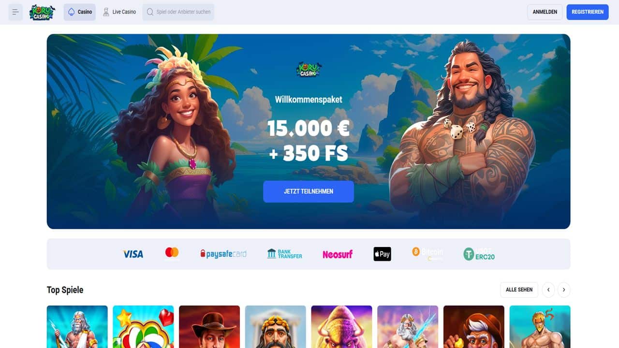Choose the paysafecard payment logo

pyautogui.click(x=223, y=254)
